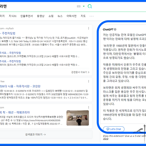Switch to the 지도 tab
Image resolution: width=146 pixels, height=146 pixels.
(x=83, y=16)
